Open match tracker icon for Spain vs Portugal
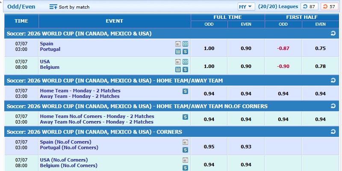Screen dimensions: 342x171 click(185, 44)
